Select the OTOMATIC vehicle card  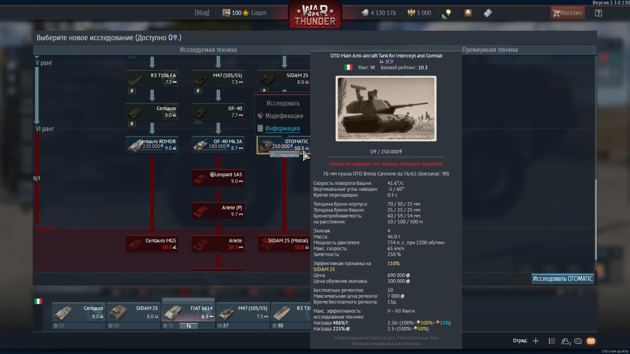284,145
